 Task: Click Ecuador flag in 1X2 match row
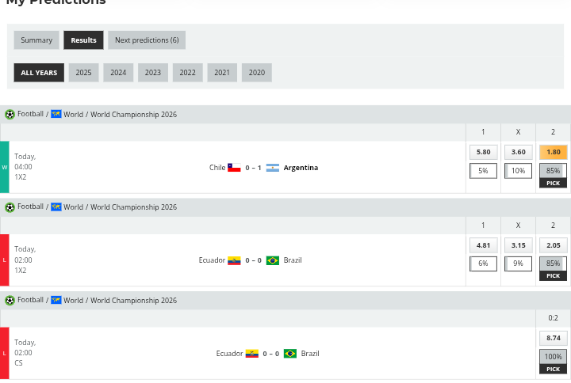[x=234, y=260]
